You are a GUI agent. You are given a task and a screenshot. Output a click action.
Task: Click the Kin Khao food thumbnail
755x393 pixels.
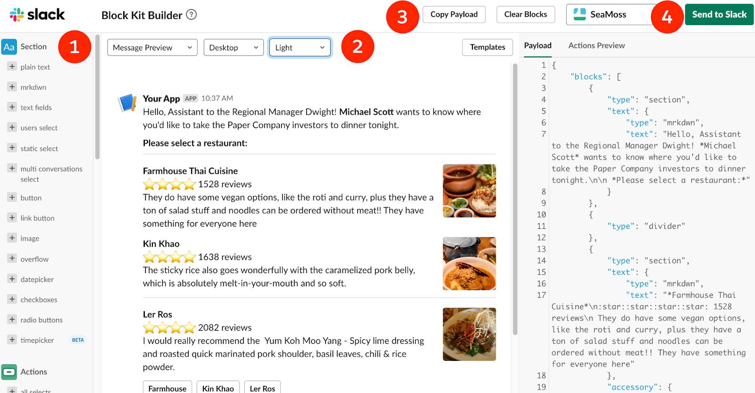click(x=469, y=263)
